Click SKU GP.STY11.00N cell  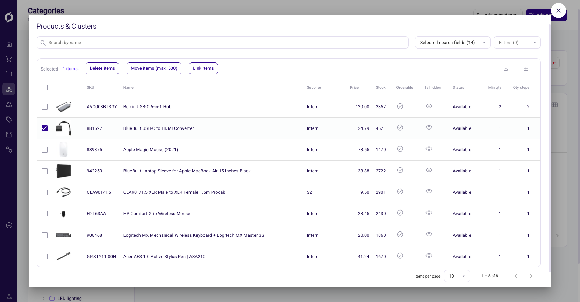tap(101, 257)
